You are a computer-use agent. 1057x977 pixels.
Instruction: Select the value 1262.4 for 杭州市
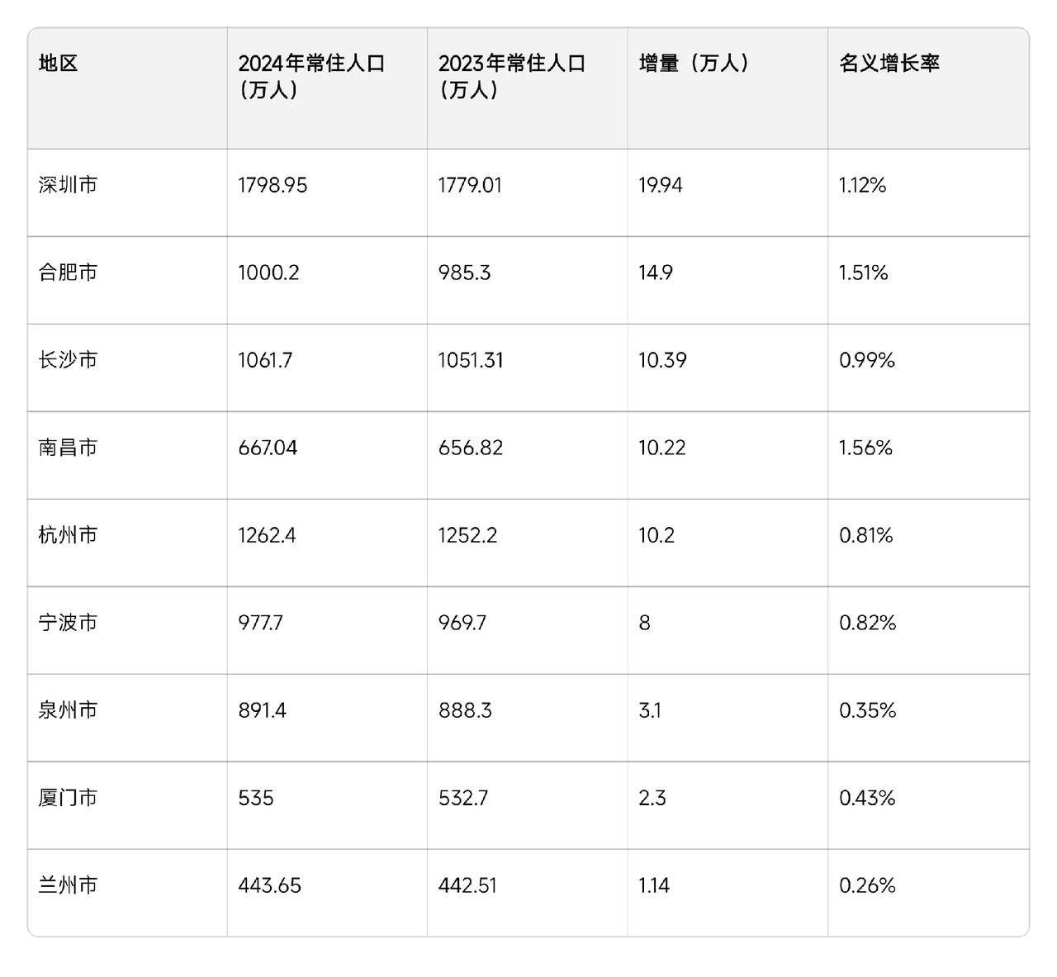pos(267,535)
